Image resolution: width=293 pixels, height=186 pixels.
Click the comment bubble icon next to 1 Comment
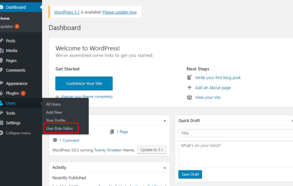pyautogui.click(x=55, y=140)
